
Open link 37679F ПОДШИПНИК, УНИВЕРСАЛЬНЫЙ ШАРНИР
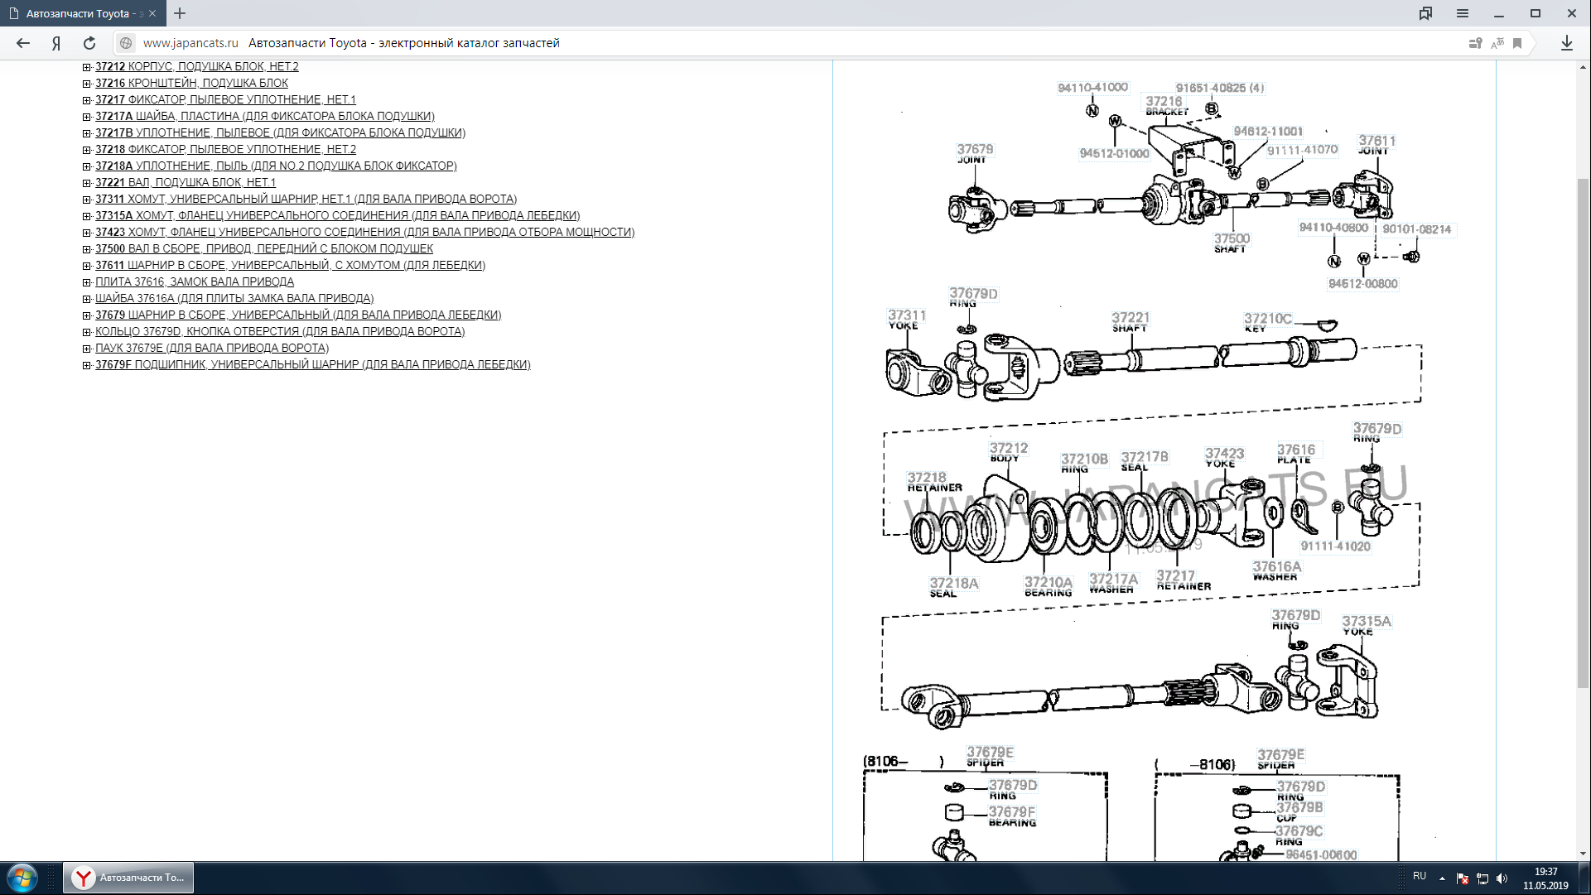(x=313, y=364)
